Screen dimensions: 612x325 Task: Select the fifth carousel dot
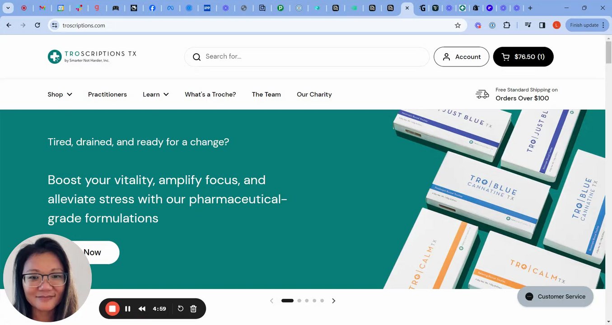pyautogui.click(x=322, y=301)
